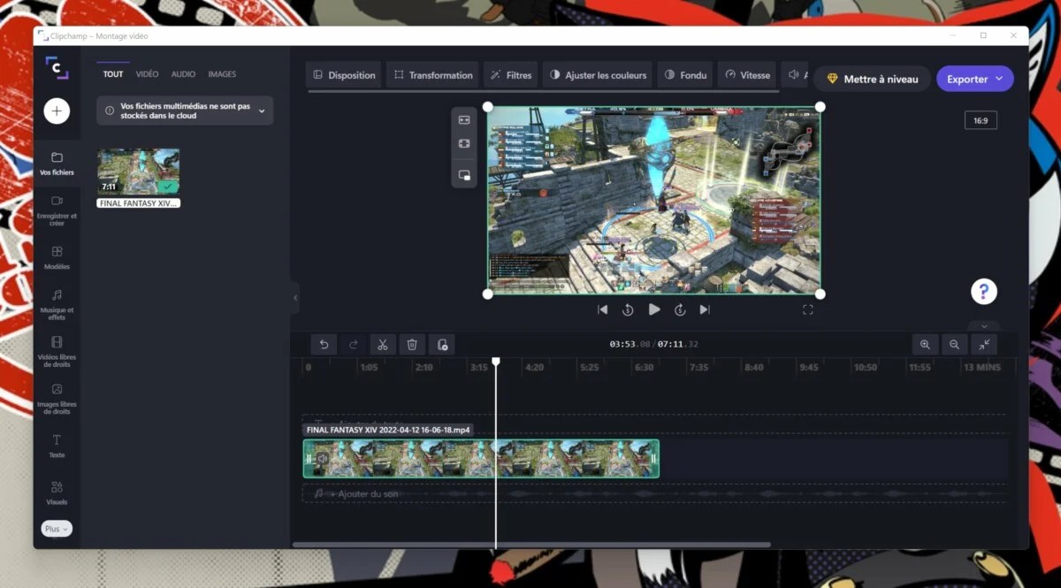
Task: Zoom out of the timeline
Action: click(954, 345)
